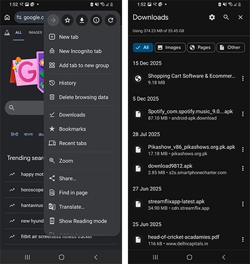The image size is (250, 264).
Task: Choose Share… from the menu
Action: click(x=82, y=178)
